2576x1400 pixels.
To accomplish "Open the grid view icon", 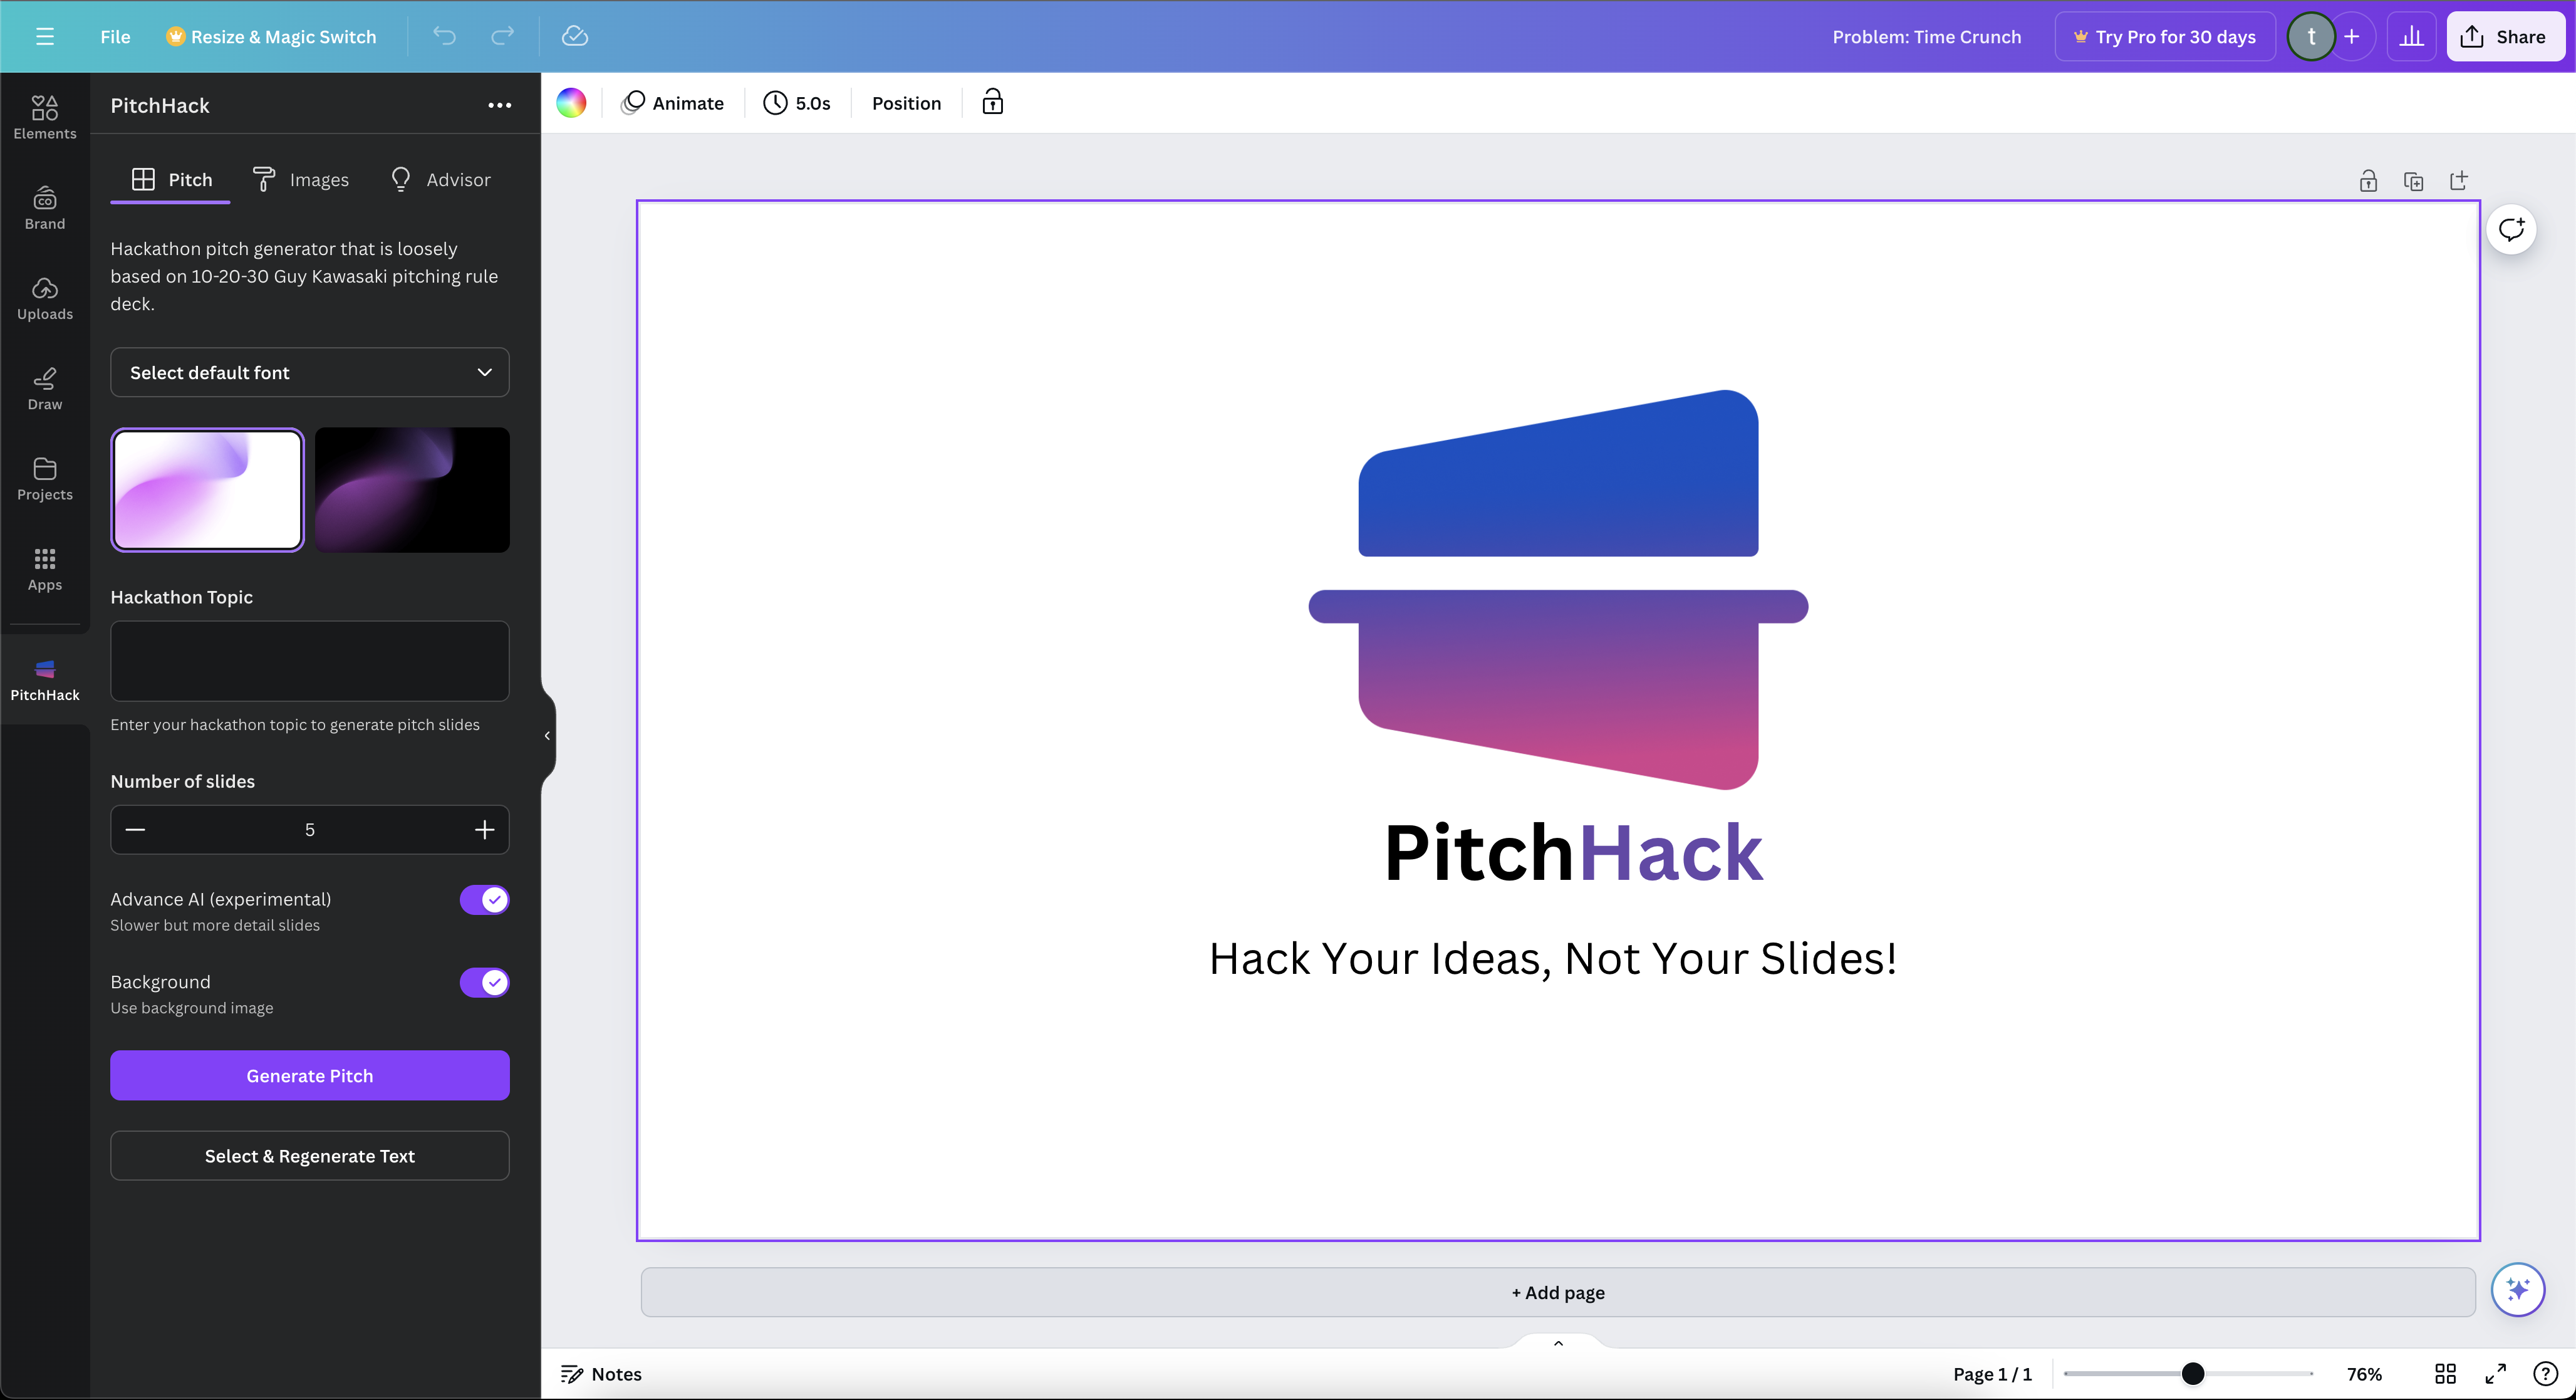I will pos(2445,1373).
